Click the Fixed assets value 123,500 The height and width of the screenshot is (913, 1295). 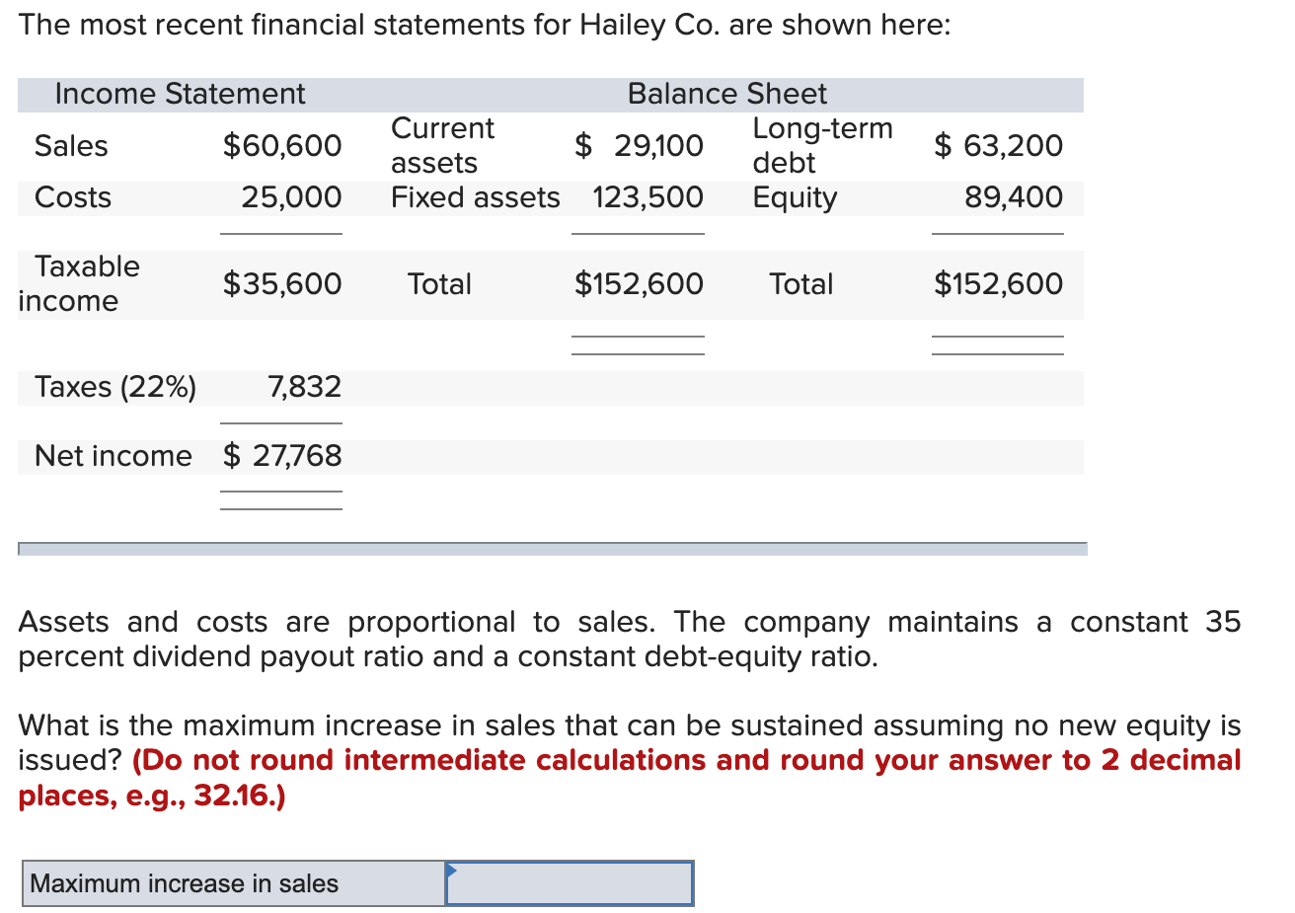(x=647, y=197)
